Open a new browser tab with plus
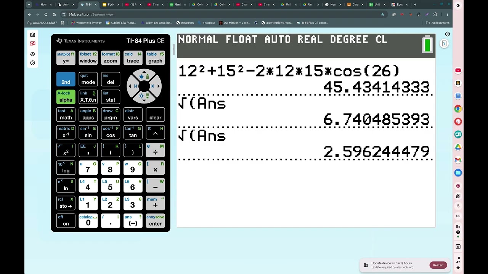 415,5
